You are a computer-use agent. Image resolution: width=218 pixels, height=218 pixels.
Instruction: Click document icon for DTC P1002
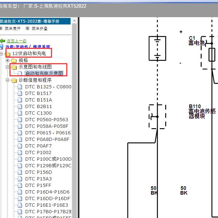(x=20, y=152)
